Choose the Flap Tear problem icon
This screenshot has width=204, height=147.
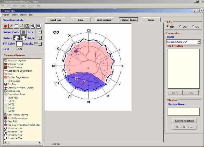tap(5, 84)
